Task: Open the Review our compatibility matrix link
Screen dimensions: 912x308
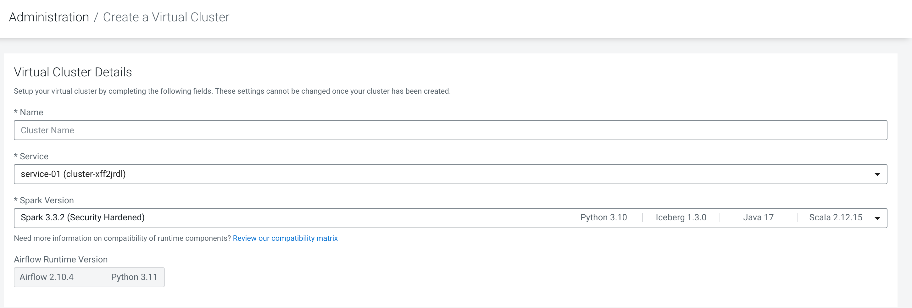Action: 285,238
